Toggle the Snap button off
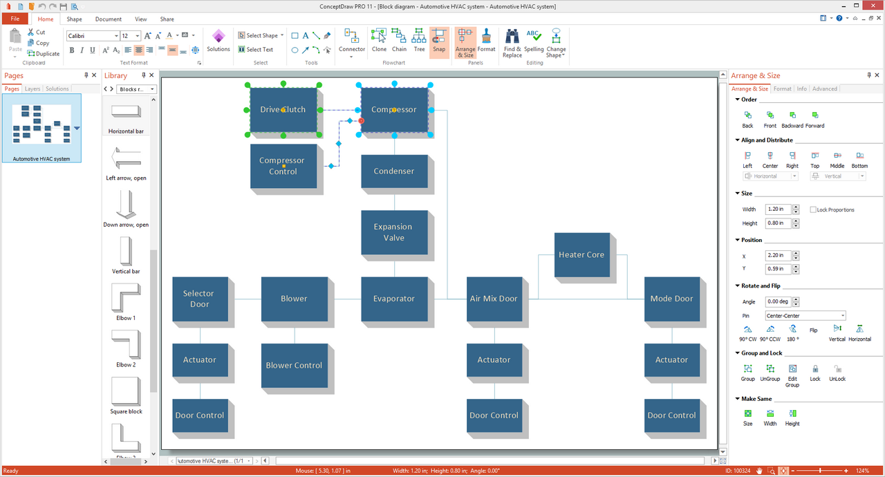This screenshot has height=477, width=885. coord(439,40)
